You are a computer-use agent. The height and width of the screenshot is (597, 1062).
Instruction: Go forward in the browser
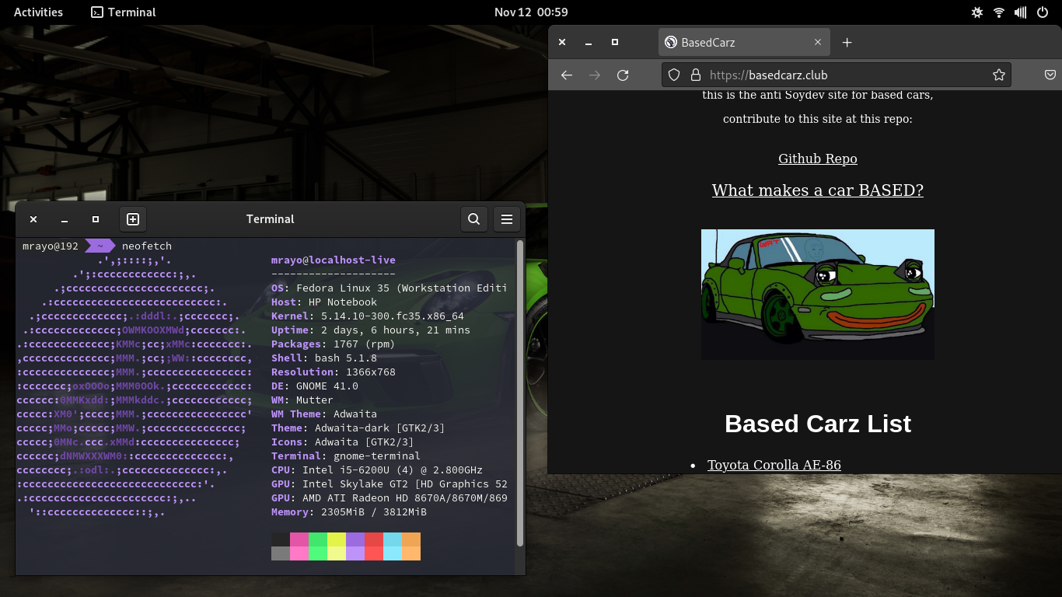pos(595,75)
